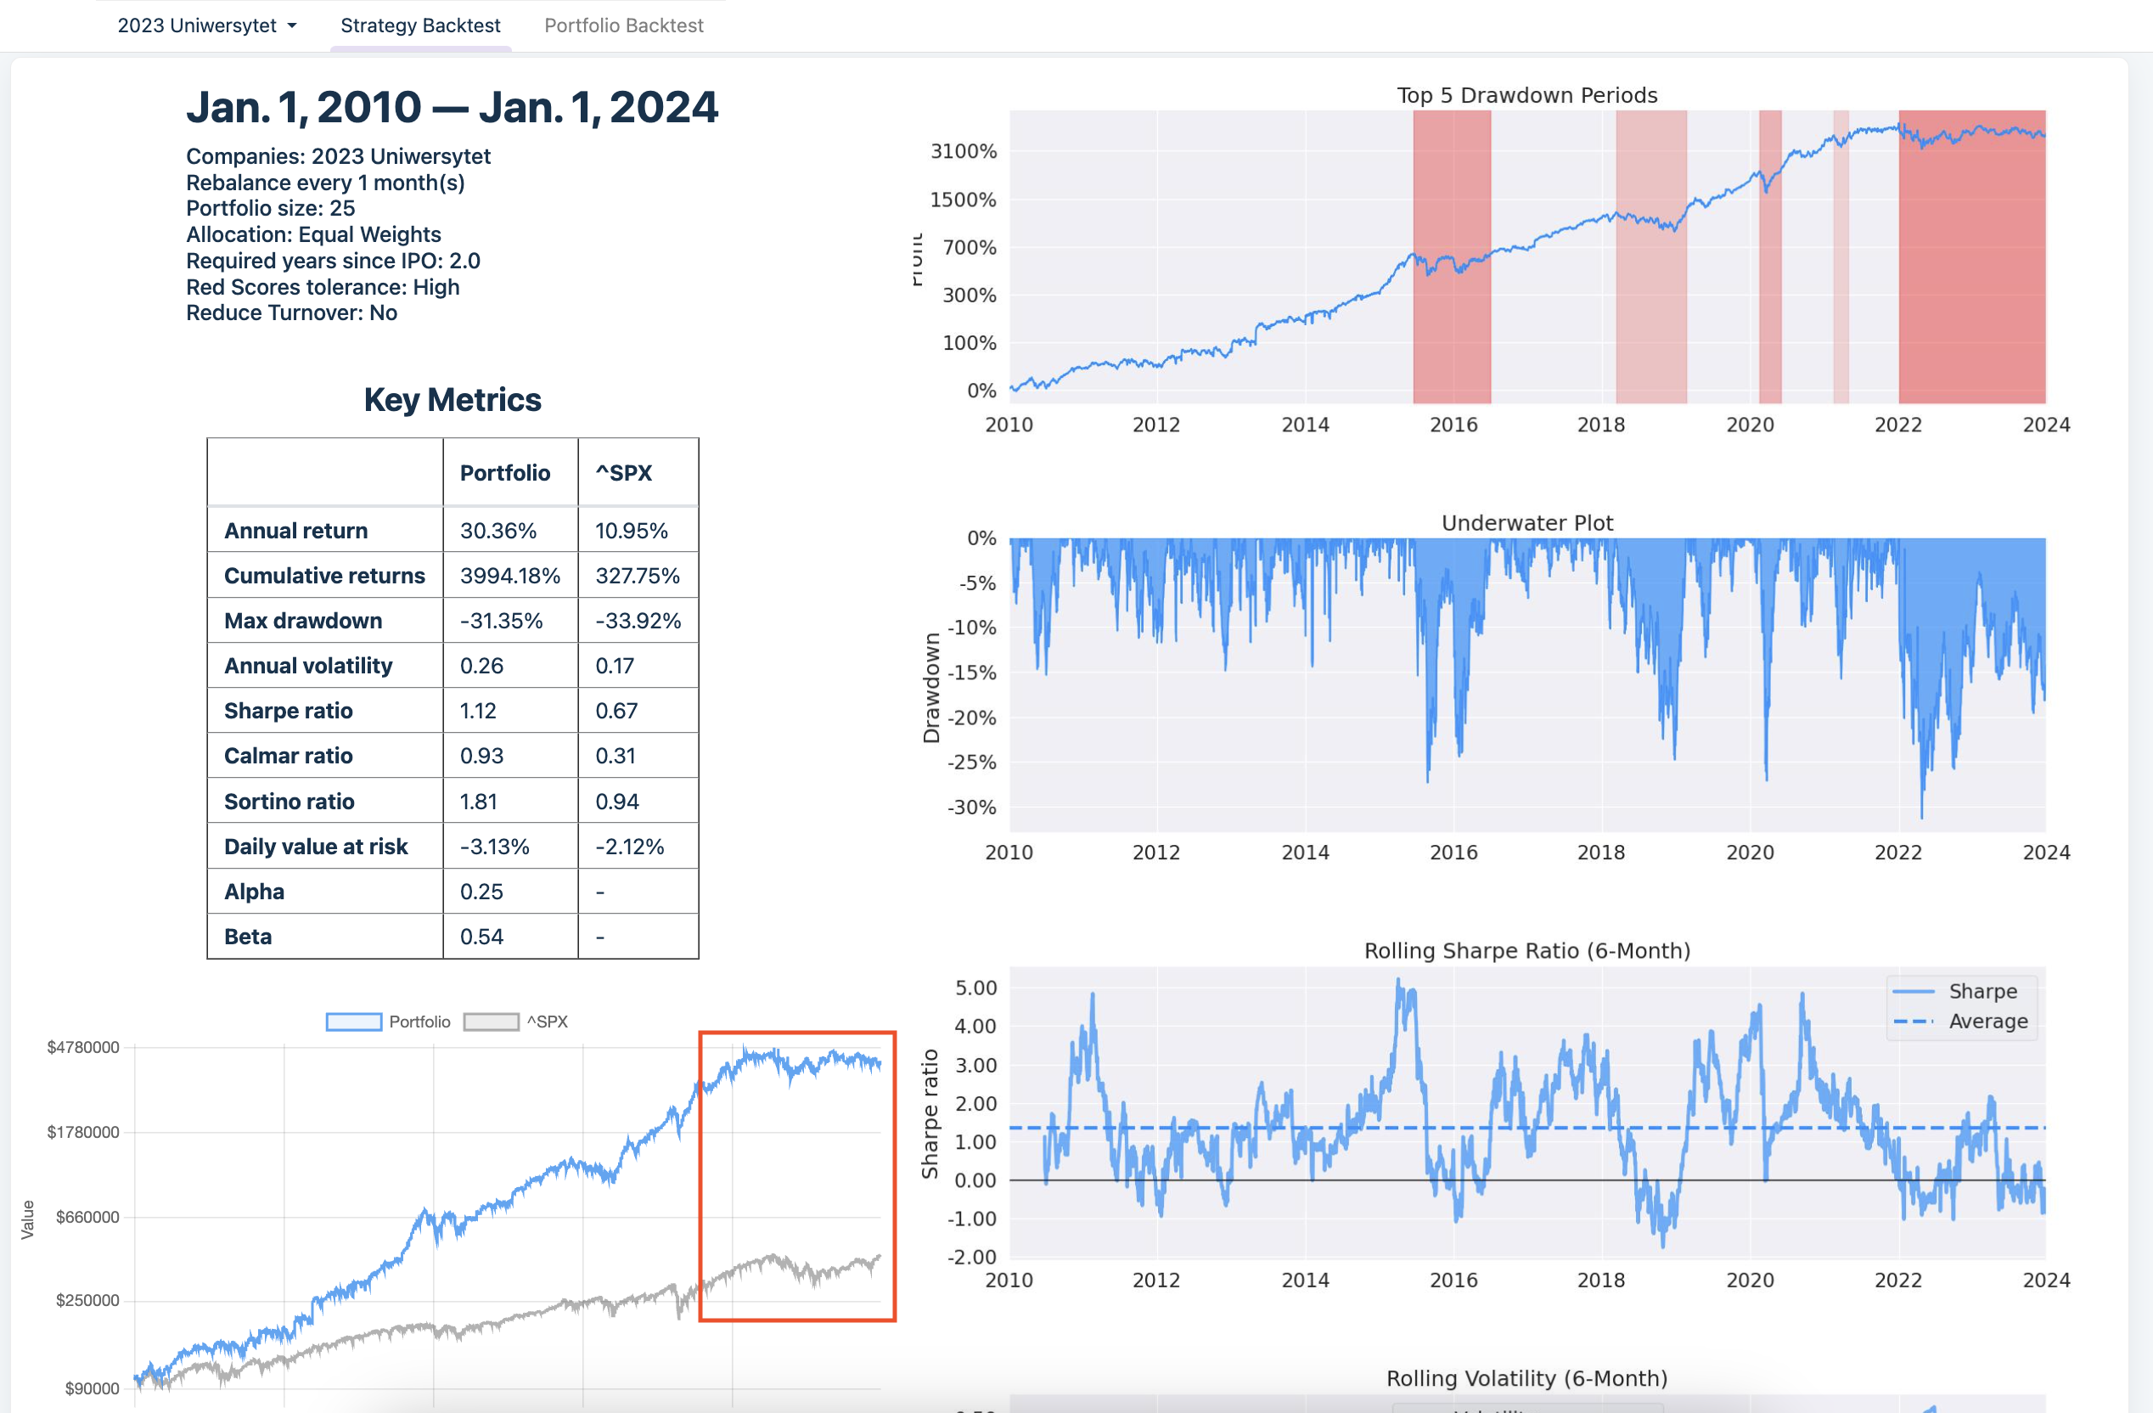Click the Sharpe ratio portfolio value 1.12

pyautogui.click(x=479, y=711)
